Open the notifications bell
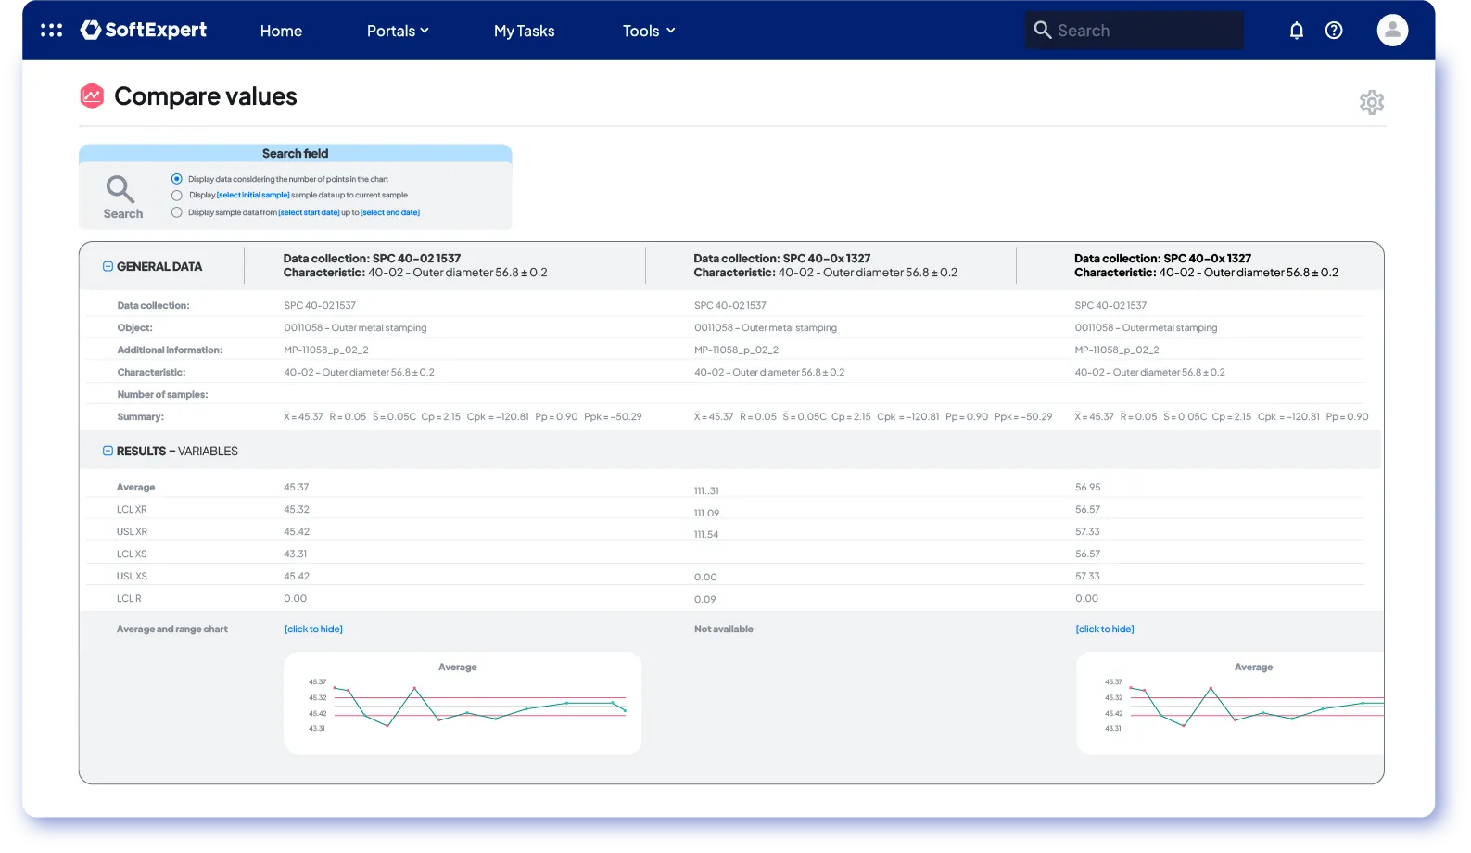The width and height of the screenshot is (1471, 853). point(1296,31)
